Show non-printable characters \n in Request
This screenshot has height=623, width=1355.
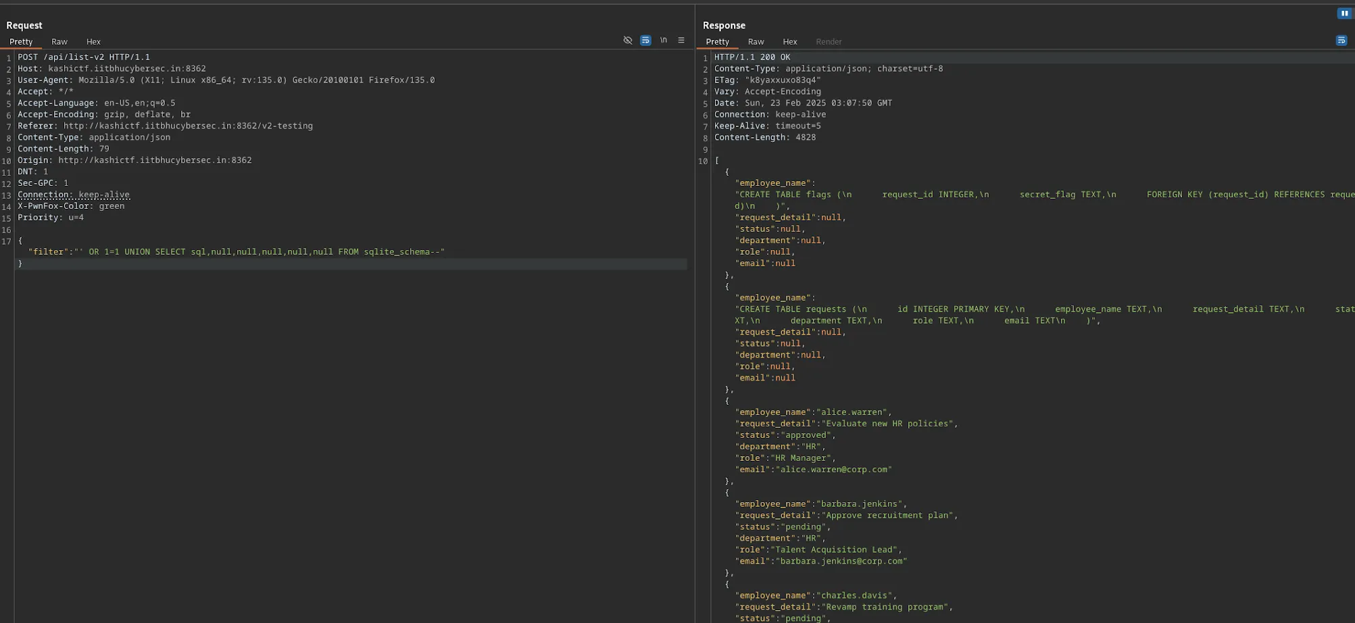664,41
